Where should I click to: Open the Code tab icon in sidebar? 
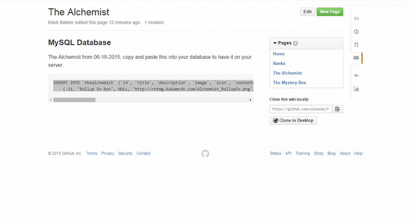coord(356,18)
